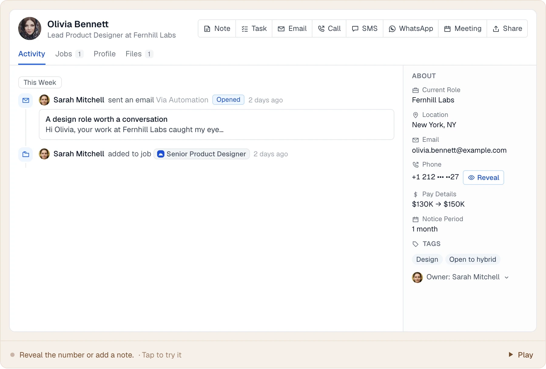The image size is (546, 369).
Task: Reveal the hidden phone number
Action: [x=484, y=178]
